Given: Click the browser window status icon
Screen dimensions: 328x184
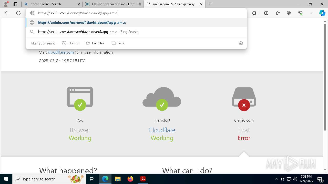Looking at the screenshot, I should (x=80, y=99).
